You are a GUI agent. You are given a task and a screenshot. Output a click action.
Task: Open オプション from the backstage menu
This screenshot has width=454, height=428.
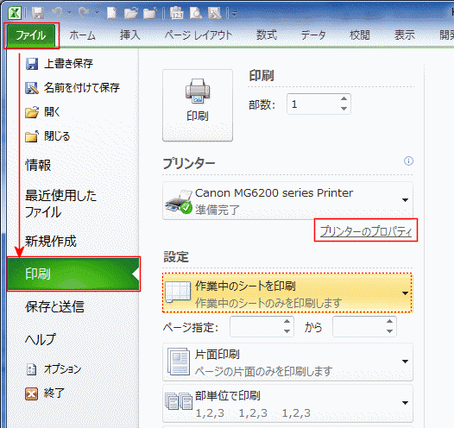click(x=54, y=369)
